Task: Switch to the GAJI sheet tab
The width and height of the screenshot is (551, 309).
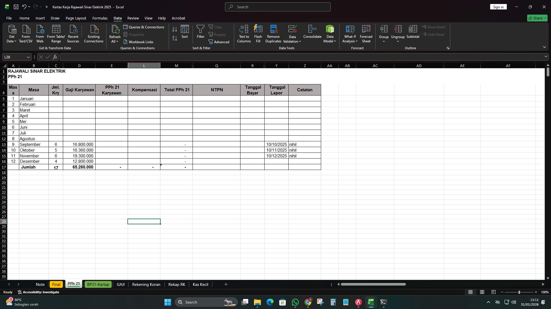Action: tap(121, 284)
